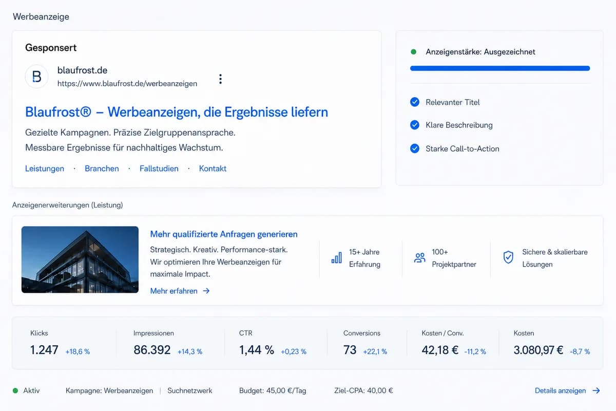616x411 pixels.
Task: Select the Kosten / Conv. value 42,18 €
Action: [440, 350]
